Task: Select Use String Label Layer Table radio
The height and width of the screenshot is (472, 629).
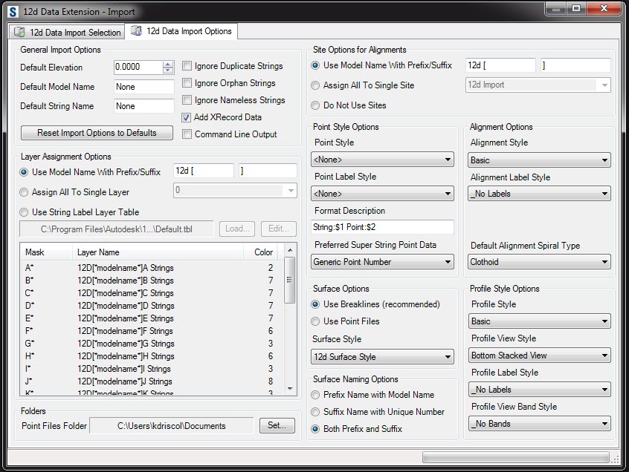Action: coord(24,212)
